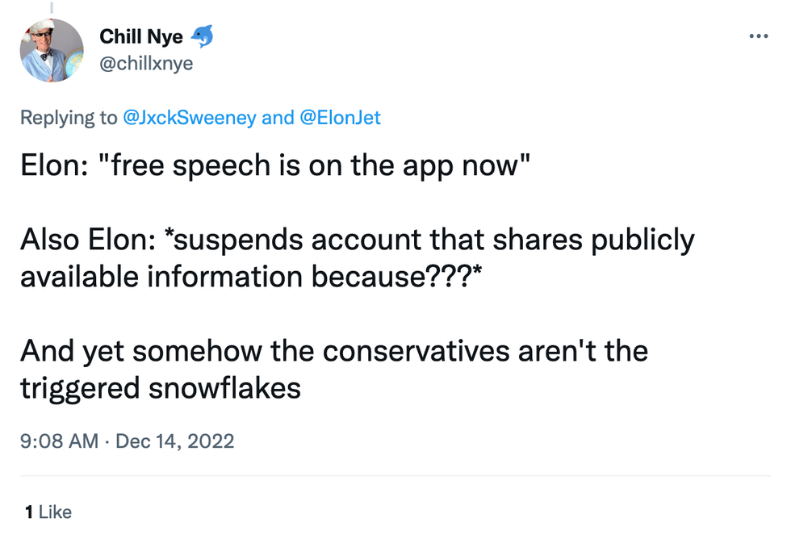Open Chill Nye's profile picture
This screenshot has height=543, width=791.
click(x=52, y=50)
